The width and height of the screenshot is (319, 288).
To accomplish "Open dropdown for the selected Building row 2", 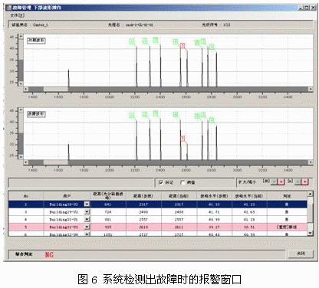I will click(87, 205).
